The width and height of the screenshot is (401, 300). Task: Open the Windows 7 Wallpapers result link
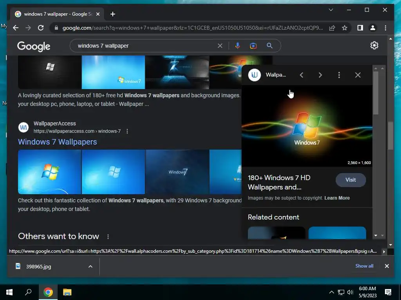point(58,142)
